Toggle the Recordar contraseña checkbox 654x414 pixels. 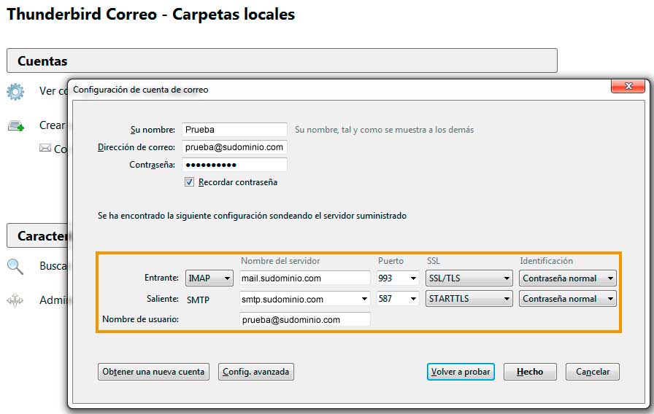pyautogui.click(x=189, y=182)
